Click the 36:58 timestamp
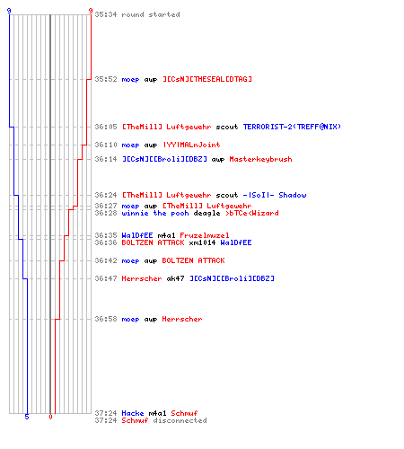 (106, 319)
